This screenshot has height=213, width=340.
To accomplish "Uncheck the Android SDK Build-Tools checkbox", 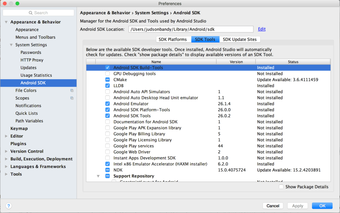I will (108, 68).
